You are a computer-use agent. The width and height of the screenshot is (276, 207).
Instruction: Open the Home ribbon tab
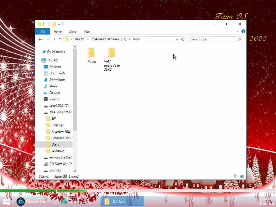click(58, 32)
